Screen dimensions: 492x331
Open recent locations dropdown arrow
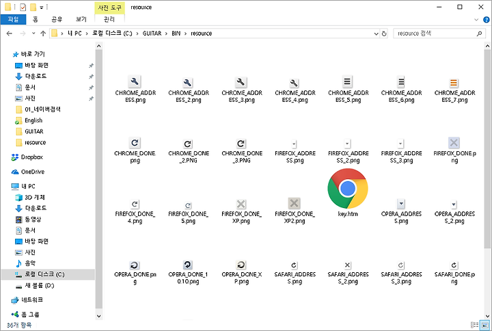(33, 34)
